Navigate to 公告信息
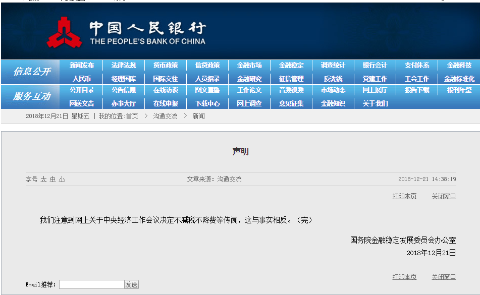 [124, 90]
